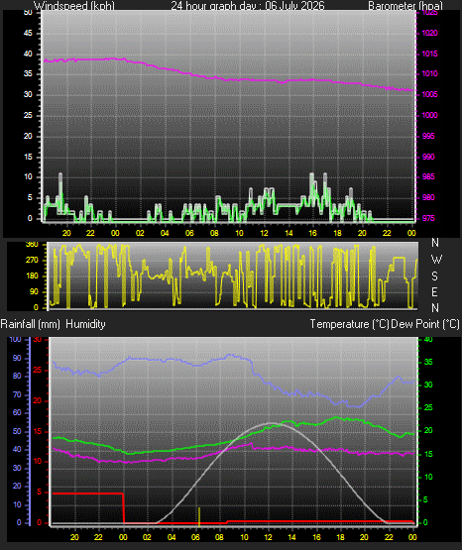Click the "Windspeed (kph)" graph title
462x550 pixels.
(73, 6)
